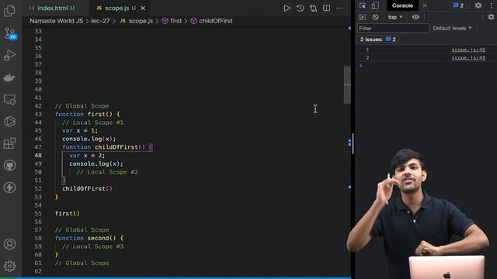Clear the console output
This screenshot has width=497, height=279.
pyautogui.click(x=376, y=17)
